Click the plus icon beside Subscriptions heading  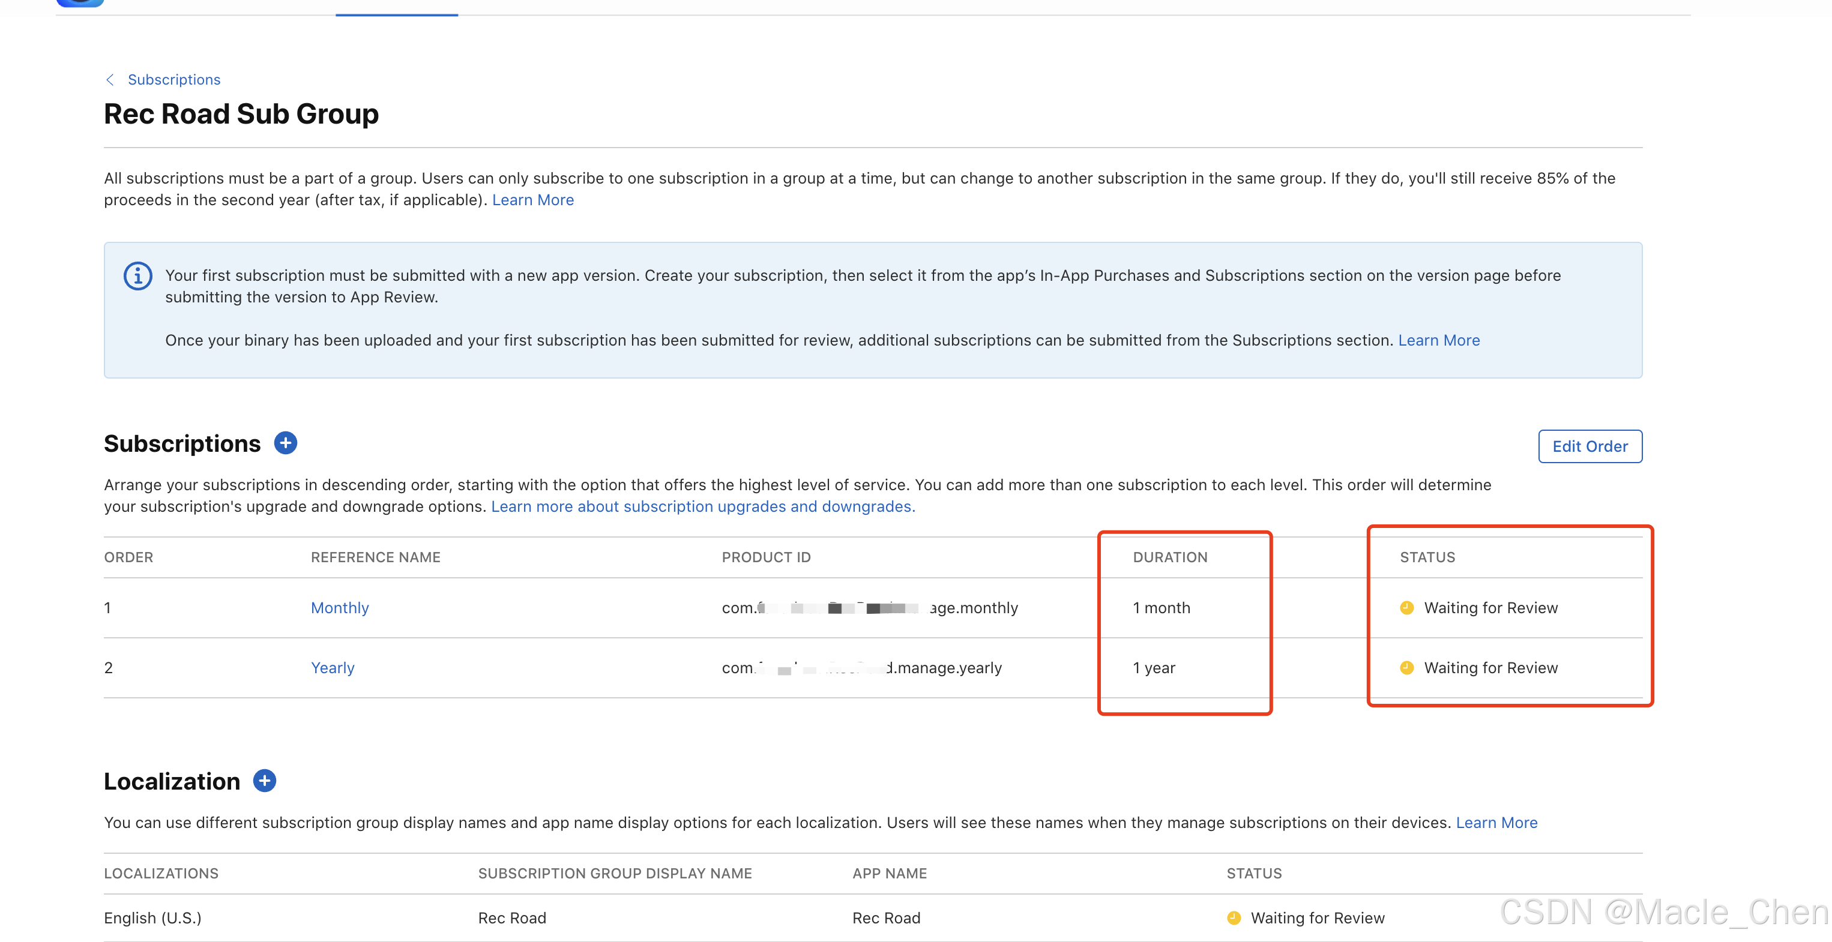285,443
